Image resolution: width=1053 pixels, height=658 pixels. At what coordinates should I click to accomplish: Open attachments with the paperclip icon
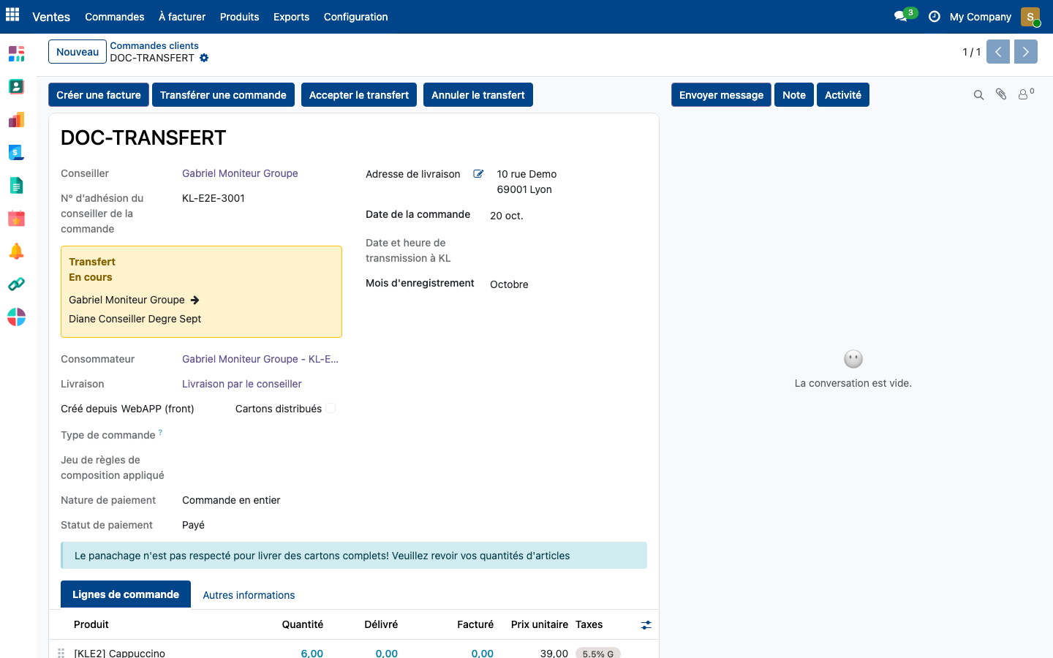coord(1001,94)
